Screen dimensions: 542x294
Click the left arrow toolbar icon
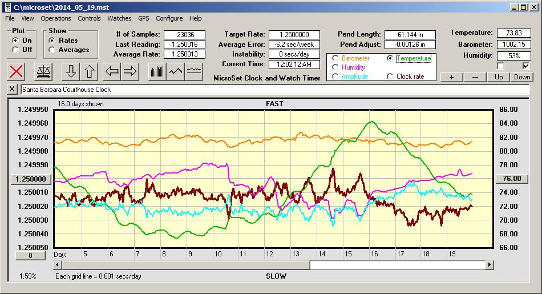click(112, 71)
